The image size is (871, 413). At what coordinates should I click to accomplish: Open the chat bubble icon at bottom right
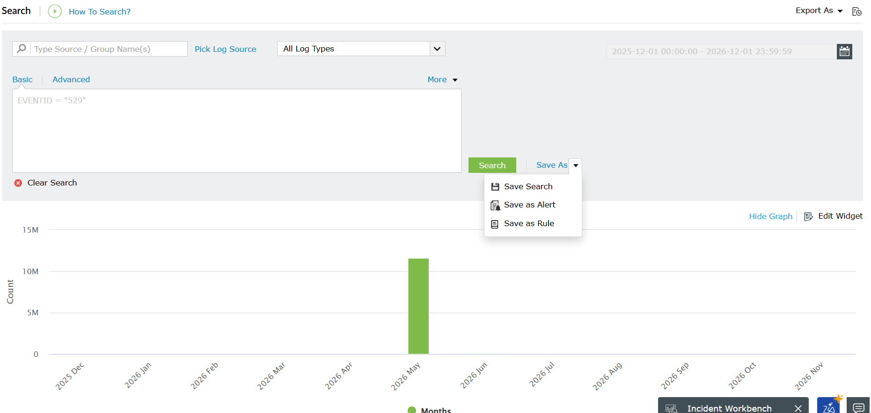tap(858, 407)
